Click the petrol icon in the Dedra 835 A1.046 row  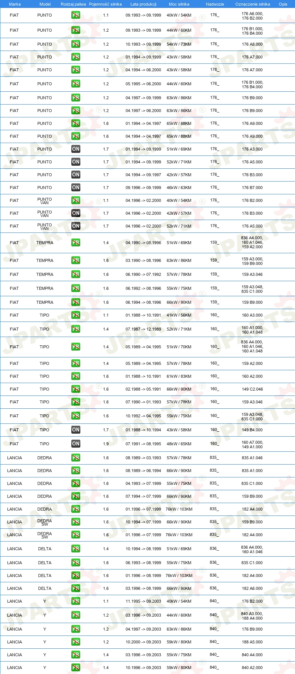tap(76, 458)
